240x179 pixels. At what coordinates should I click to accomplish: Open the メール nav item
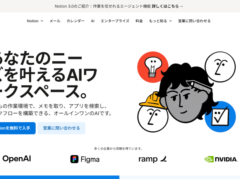coord(55,21)
